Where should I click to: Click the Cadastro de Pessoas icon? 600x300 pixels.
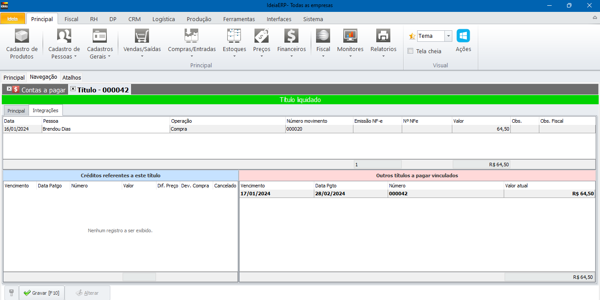(64, 36)
